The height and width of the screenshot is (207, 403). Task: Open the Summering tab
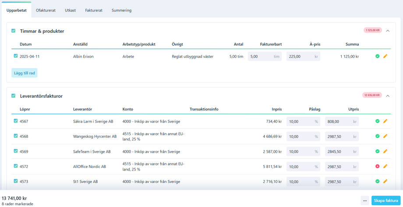(121, 10)
